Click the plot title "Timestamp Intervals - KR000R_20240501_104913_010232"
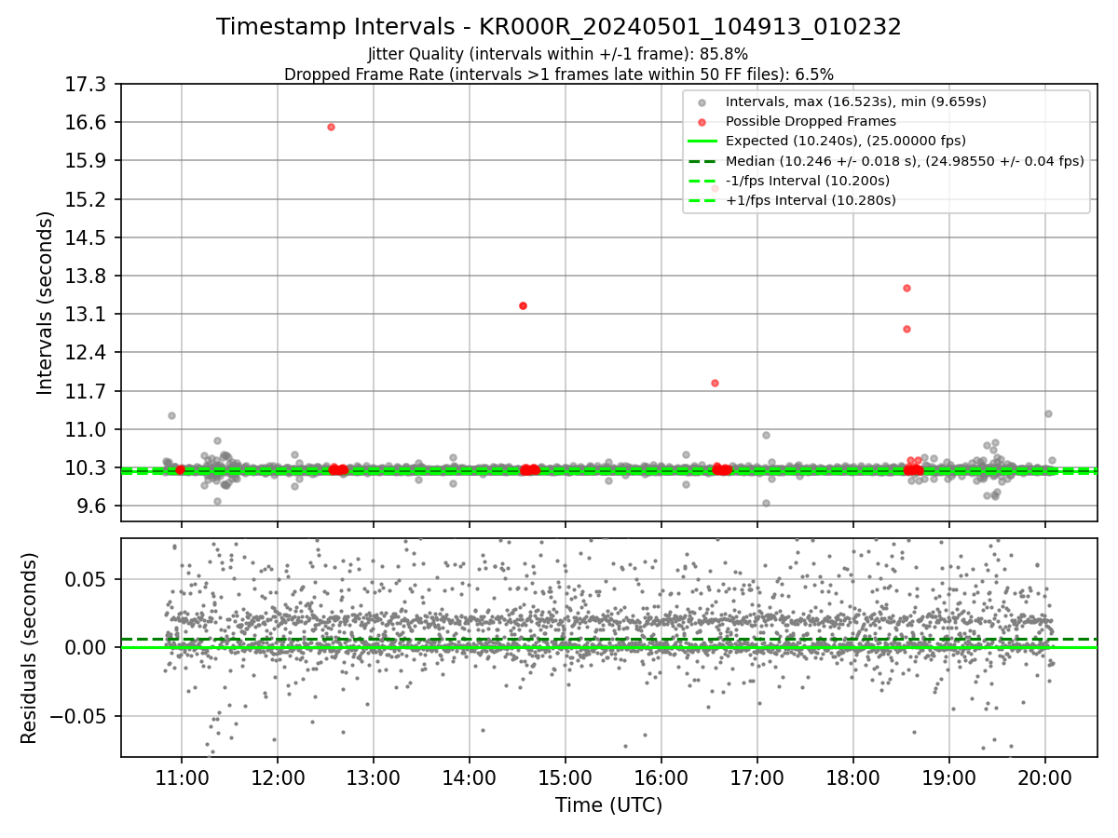The height and width of the screenshot is (838, 1118). coord(559,27)
